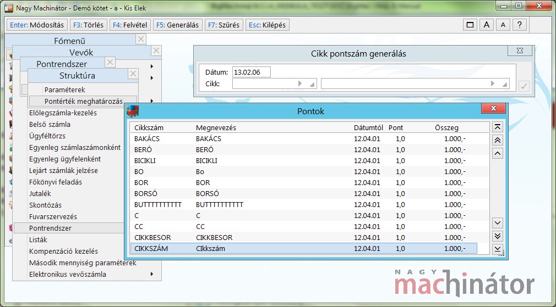The height and width of the screenshot is (307, 556).
Task: Click the single up chevron button
Action: coord(498,153)
